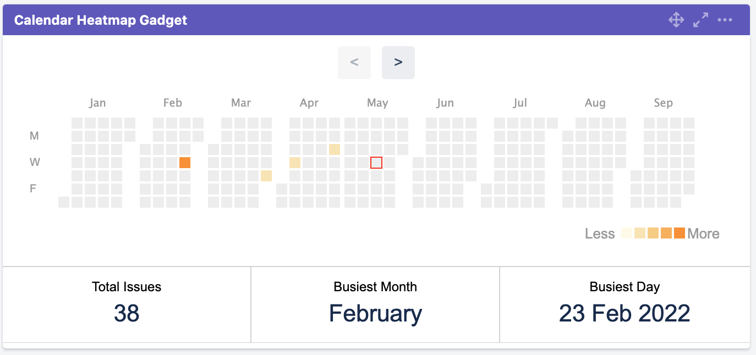
Task: Click the Total Issues count 38
Action: pos(127,313)
